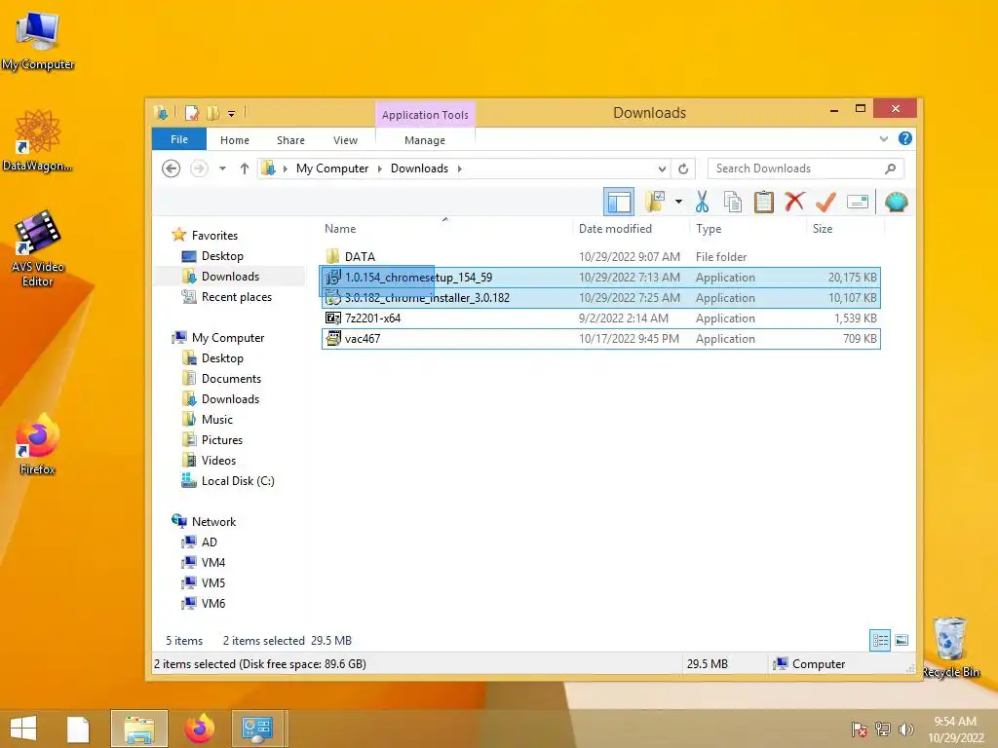Switch to Large icons view button
Image resolution: width=998 pixels, height=748 pixels.
(x=902, y=640)
